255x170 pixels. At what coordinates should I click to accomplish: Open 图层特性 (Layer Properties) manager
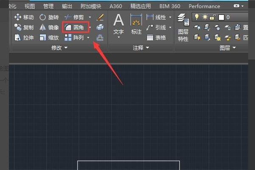coord(183,28)
